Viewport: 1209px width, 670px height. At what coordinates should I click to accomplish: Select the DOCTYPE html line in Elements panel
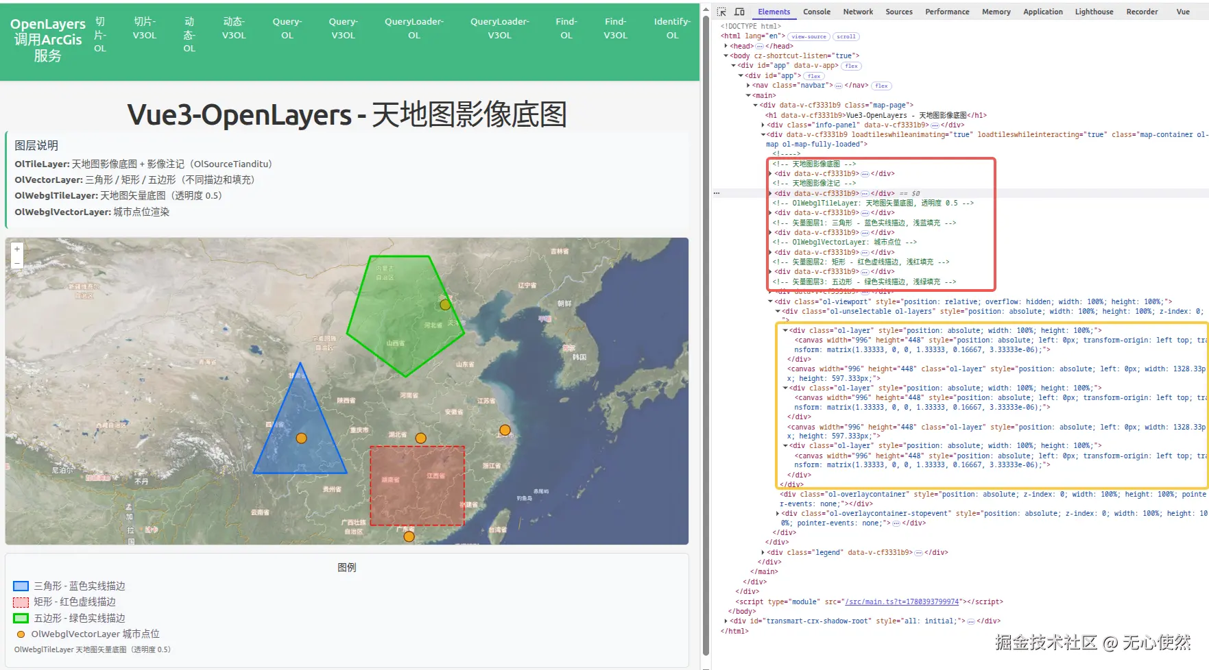[x=750, y=26]
